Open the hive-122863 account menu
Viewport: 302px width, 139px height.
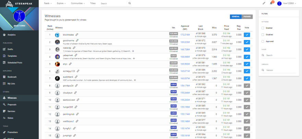point(286,3)
